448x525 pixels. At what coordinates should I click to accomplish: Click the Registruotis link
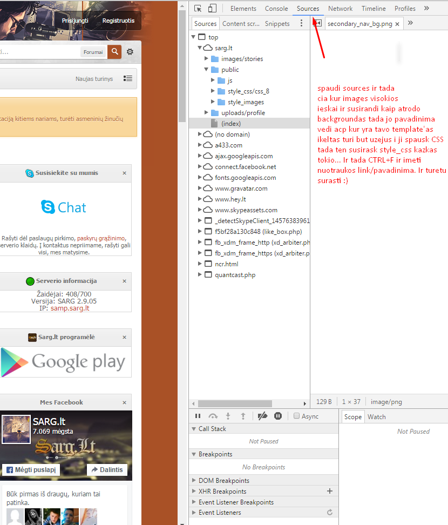click(x=118, y=21)
